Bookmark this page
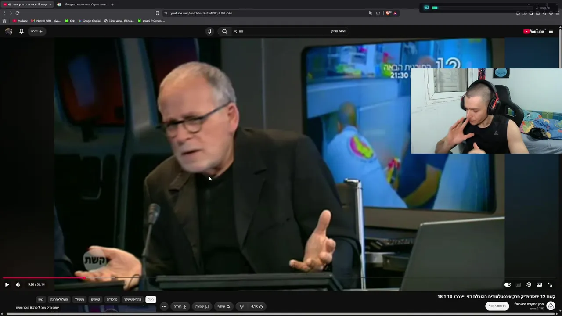Image resolution: width=562 pixels, height=316 pixels. click(157, 13)
